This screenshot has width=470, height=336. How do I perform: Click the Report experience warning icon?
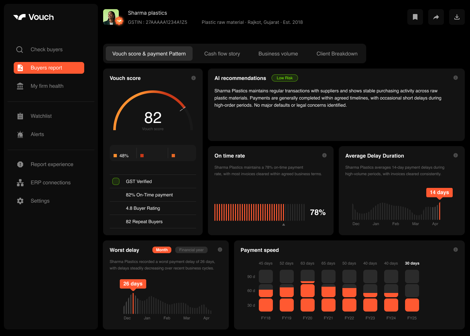pyautogui.click(x=20, y=164)
